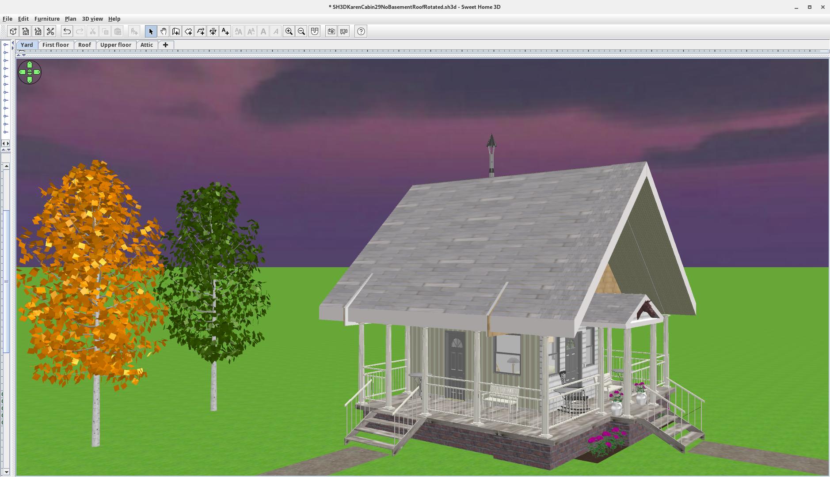This screenshot has width=830, height=477.
Task: Collapse the plan pane using up triangle
Action: [x=19, y=55]
